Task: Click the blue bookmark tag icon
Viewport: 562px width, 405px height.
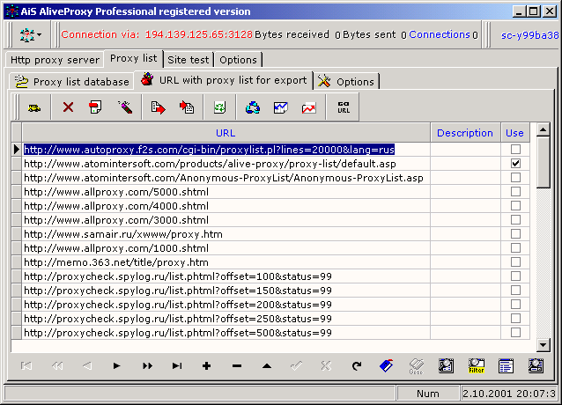Action: 387,365
